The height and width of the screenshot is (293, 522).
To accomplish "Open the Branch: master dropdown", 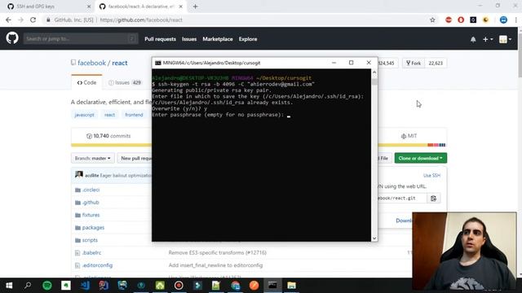I will (92, 158).
